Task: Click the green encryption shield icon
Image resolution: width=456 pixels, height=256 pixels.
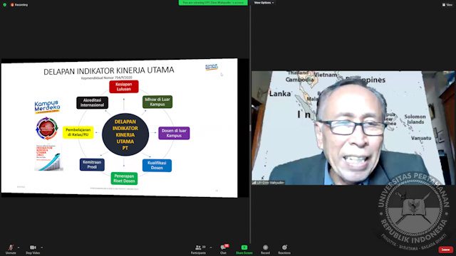Action: (5, 5)
